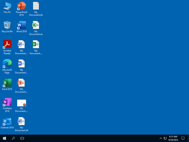Select the Word 2016 shortcut icon
This screenshot has width=189, height=142.
pyautogui.click(x=22, y=27)
